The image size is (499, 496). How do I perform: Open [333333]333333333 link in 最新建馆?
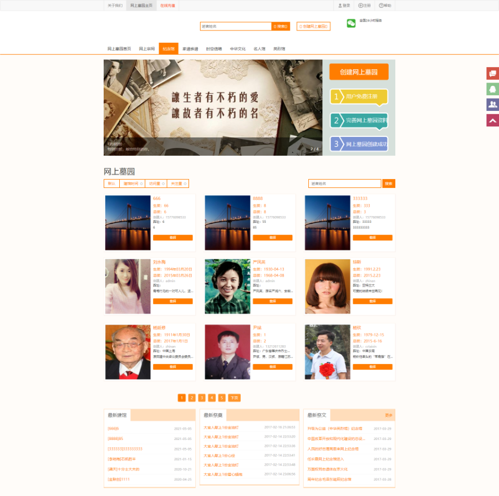pos(125,449)
